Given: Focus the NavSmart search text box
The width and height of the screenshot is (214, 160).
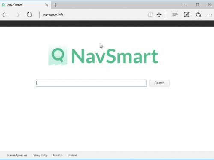Looking at the screenshot, I should [91, 83].
